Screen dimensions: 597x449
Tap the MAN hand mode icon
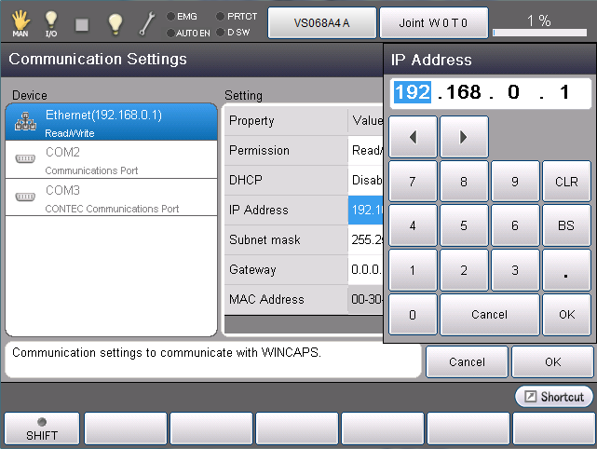[20, 23]
